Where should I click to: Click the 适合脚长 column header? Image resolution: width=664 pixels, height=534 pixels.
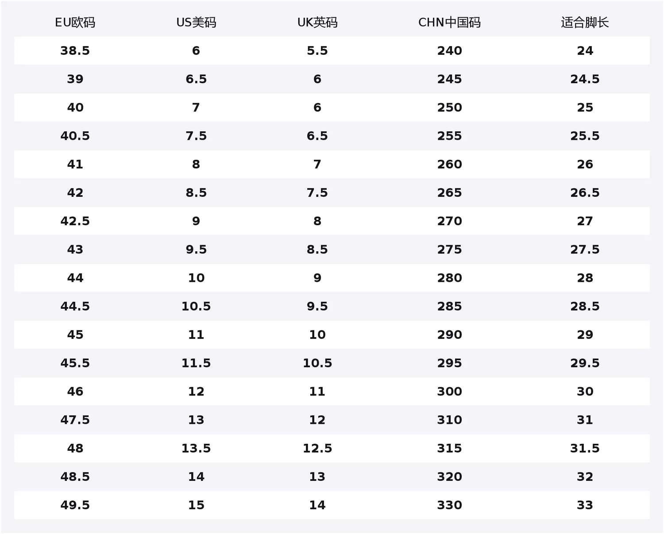pos(585,23)
